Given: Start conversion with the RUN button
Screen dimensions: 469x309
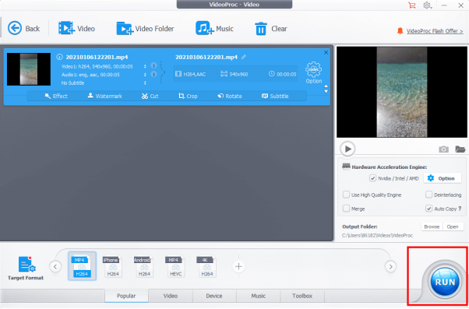Looking at the screenshot, I should coord(445,282).
